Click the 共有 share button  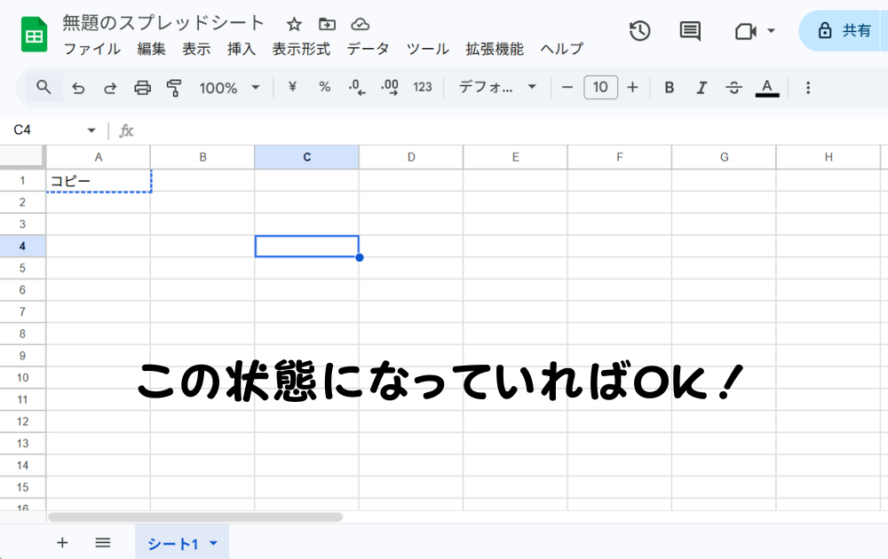pos(844,31)
